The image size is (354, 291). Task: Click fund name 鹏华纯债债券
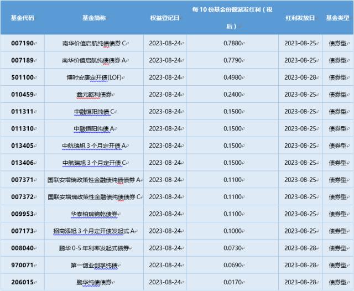pos(94,282)
